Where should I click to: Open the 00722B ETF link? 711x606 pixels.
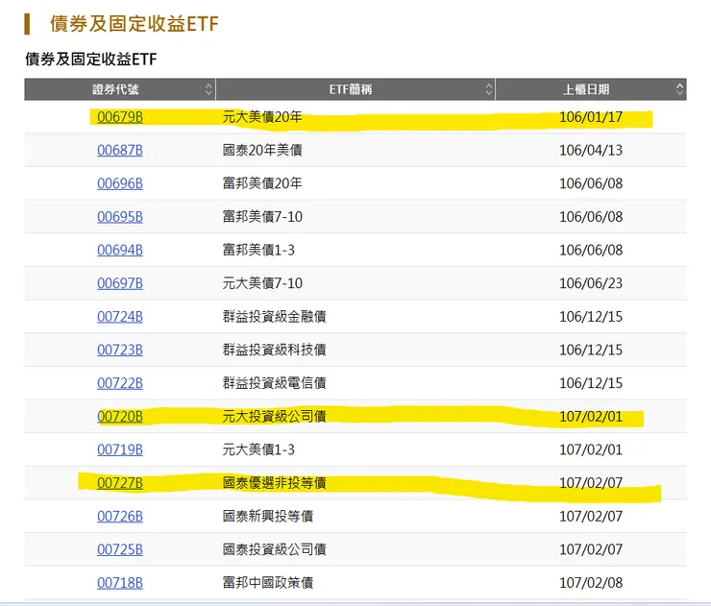tap(120, 383)
